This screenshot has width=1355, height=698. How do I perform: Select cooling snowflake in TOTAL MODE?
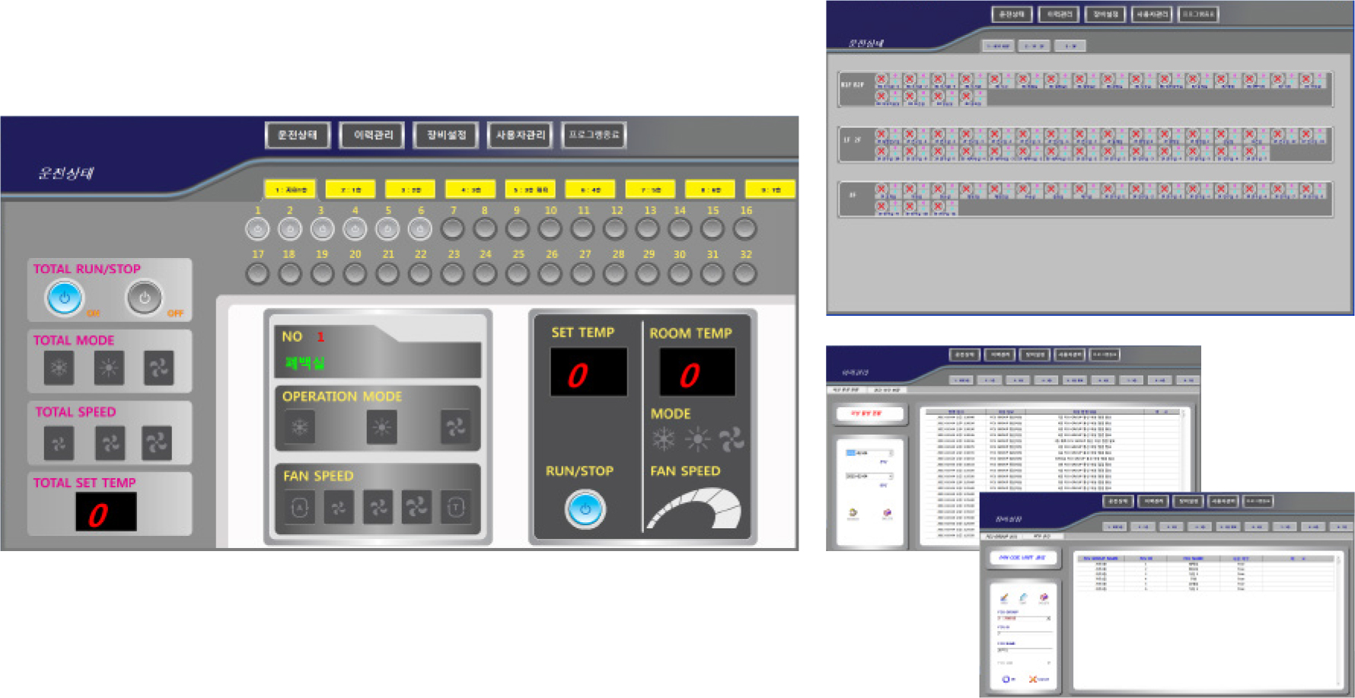[59, 368]
